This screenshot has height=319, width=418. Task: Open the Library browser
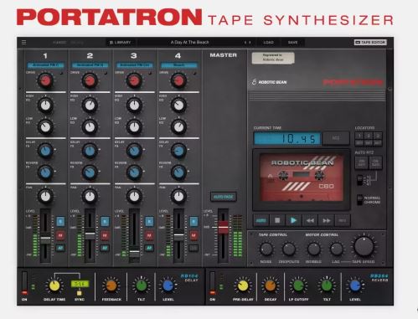pyautogui.click(x=121, y=43)
